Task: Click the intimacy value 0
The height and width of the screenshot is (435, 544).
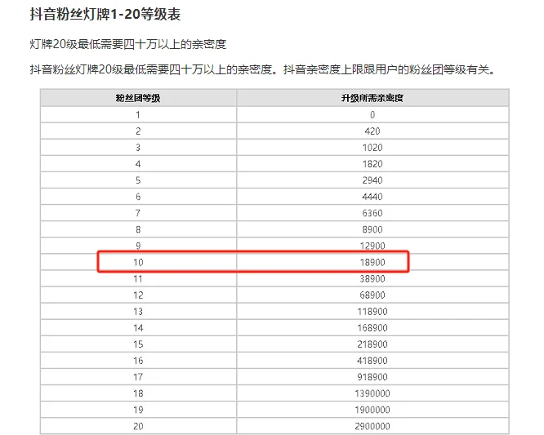Action: 372,115
